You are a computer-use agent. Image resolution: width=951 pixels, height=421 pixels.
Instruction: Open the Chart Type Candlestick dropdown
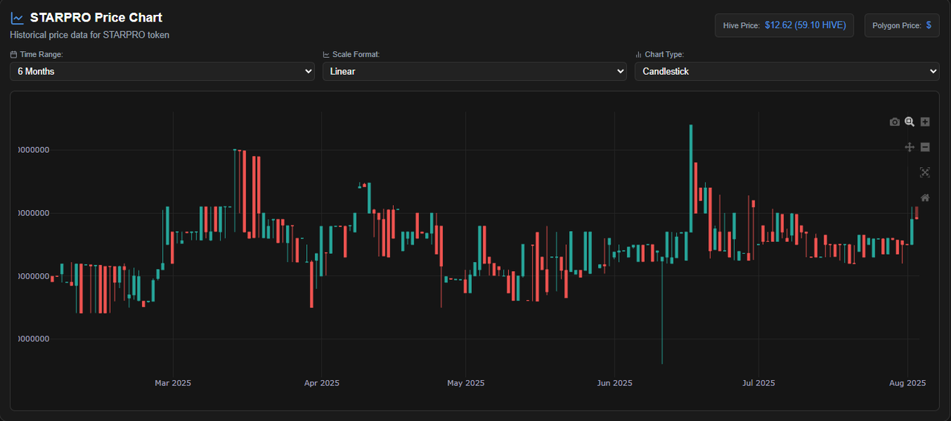pyautogui.click(x=787, y=71)
